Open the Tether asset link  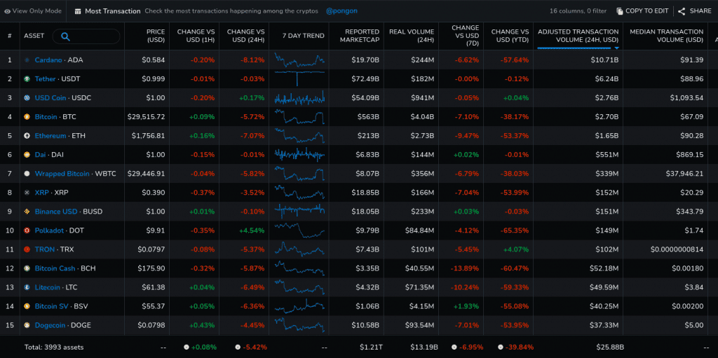[46, 78]
